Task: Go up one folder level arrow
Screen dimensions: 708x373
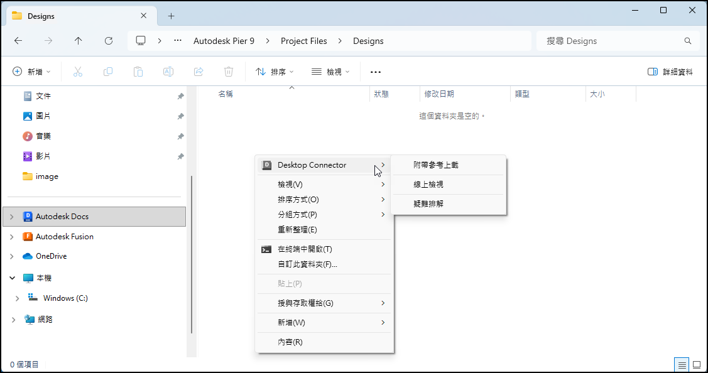Action: click(78, 41)
